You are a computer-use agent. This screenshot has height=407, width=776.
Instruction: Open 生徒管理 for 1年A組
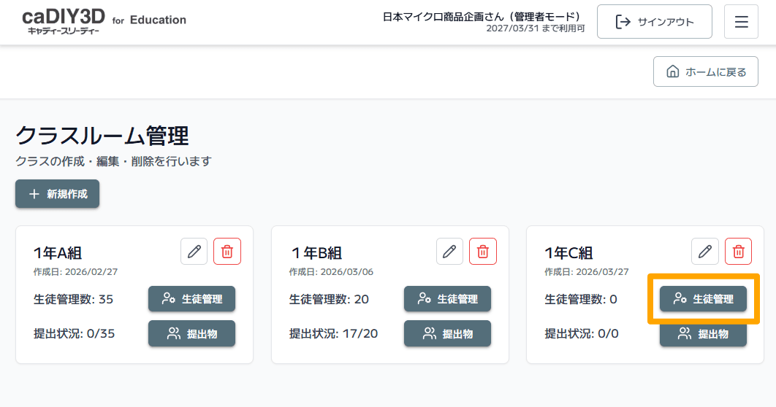pos(191,298)
